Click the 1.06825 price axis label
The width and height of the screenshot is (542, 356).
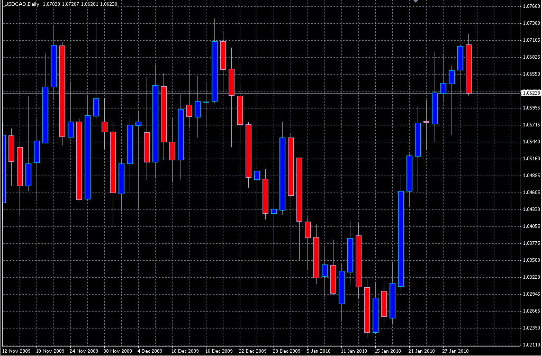point(531,57)
